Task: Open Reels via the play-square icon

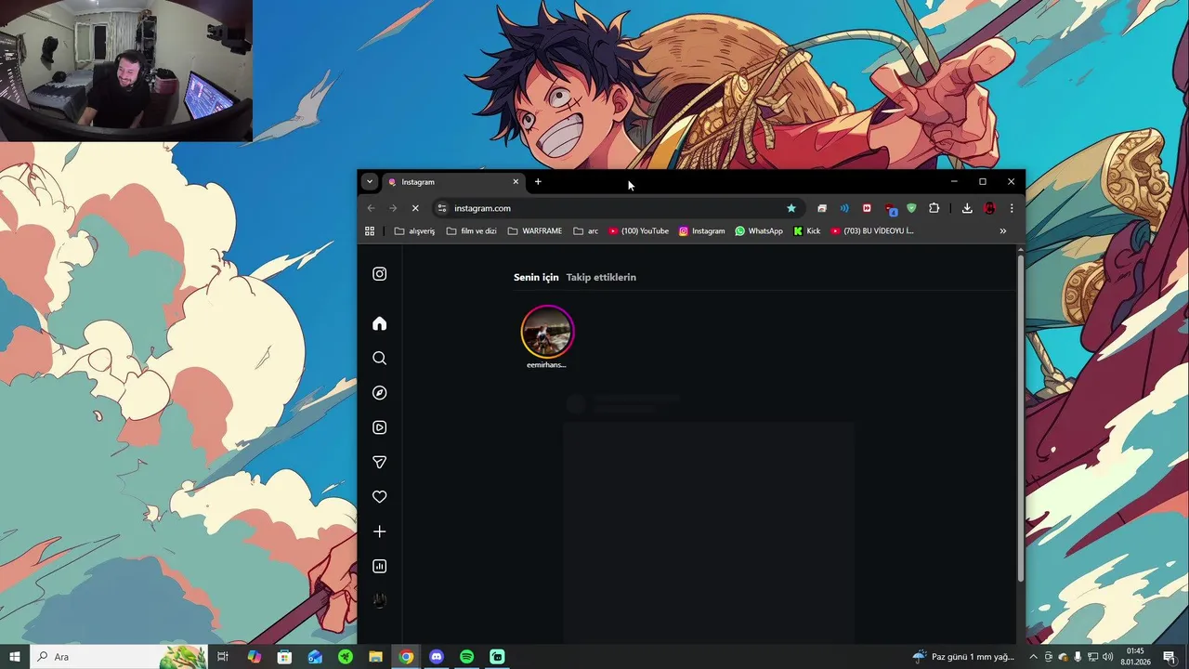Action: 379,427
